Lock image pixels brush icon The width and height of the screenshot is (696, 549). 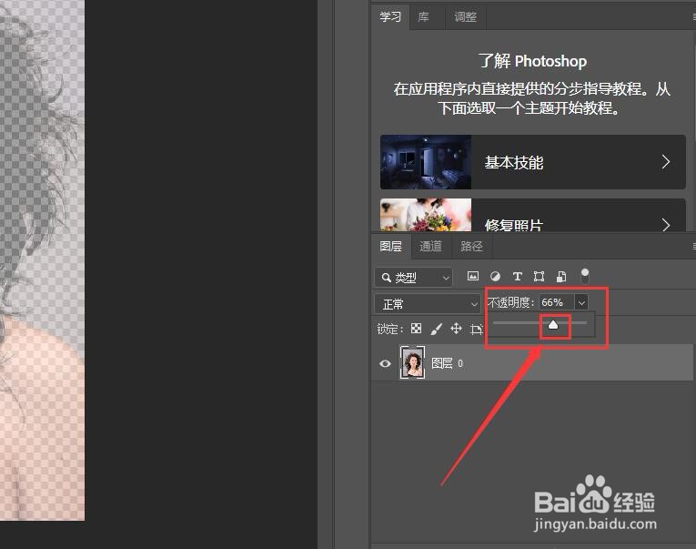(437, 329)
